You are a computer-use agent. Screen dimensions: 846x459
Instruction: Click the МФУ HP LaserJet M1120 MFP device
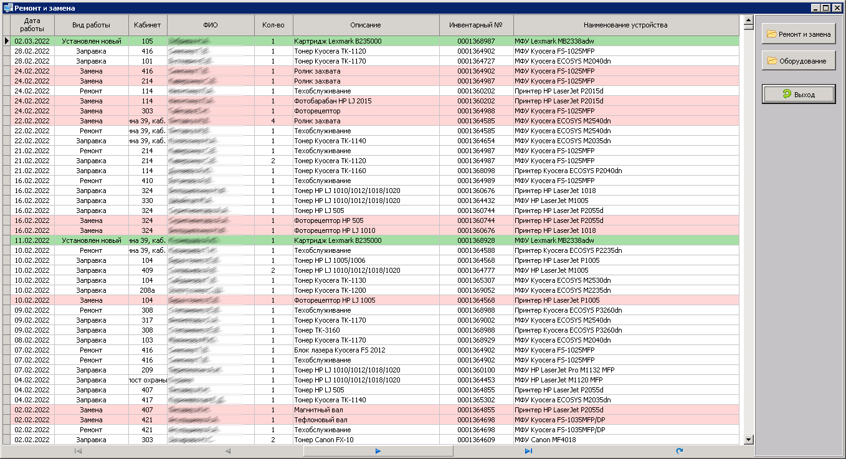pos(625,380)
